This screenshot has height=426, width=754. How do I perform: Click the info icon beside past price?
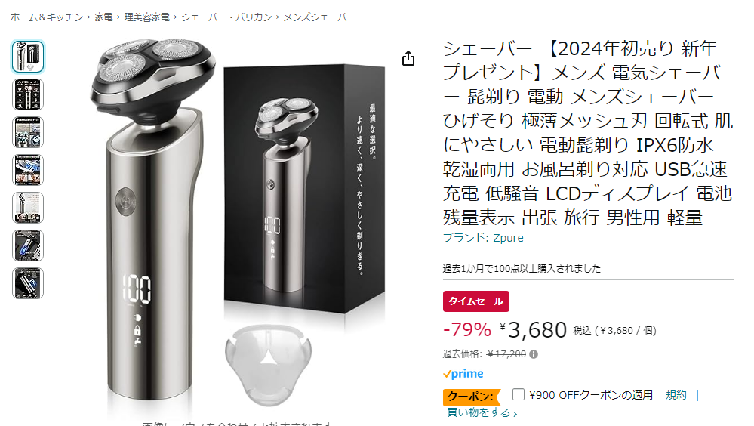click(x=534, y=354)
